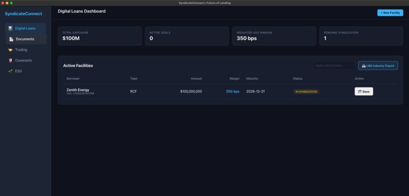Click the Status column header
This screenshot has width=409, height=196.
(298, 79)
